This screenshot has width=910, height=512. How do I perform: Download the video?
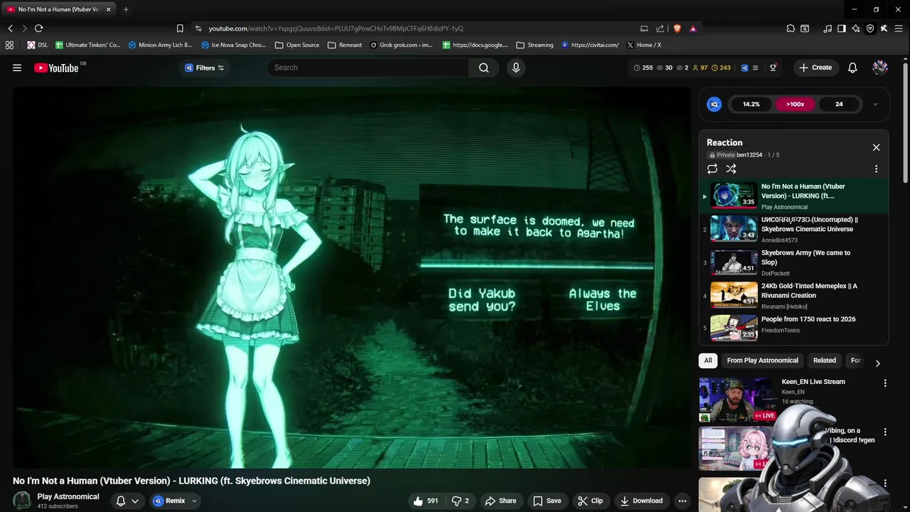(641, 501)
